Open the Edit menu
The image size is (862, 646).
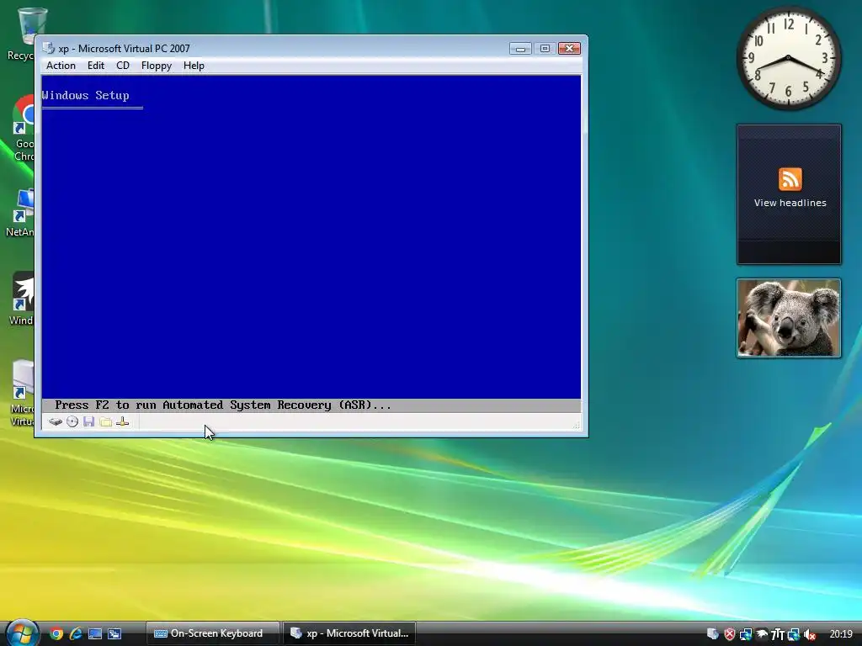(96, 66)
